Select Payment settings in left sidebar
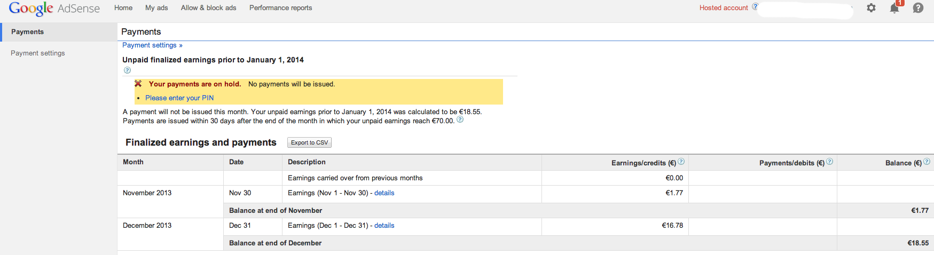Image resolution: width=934 pixels, height=255 pixels. tap(38, 53)
